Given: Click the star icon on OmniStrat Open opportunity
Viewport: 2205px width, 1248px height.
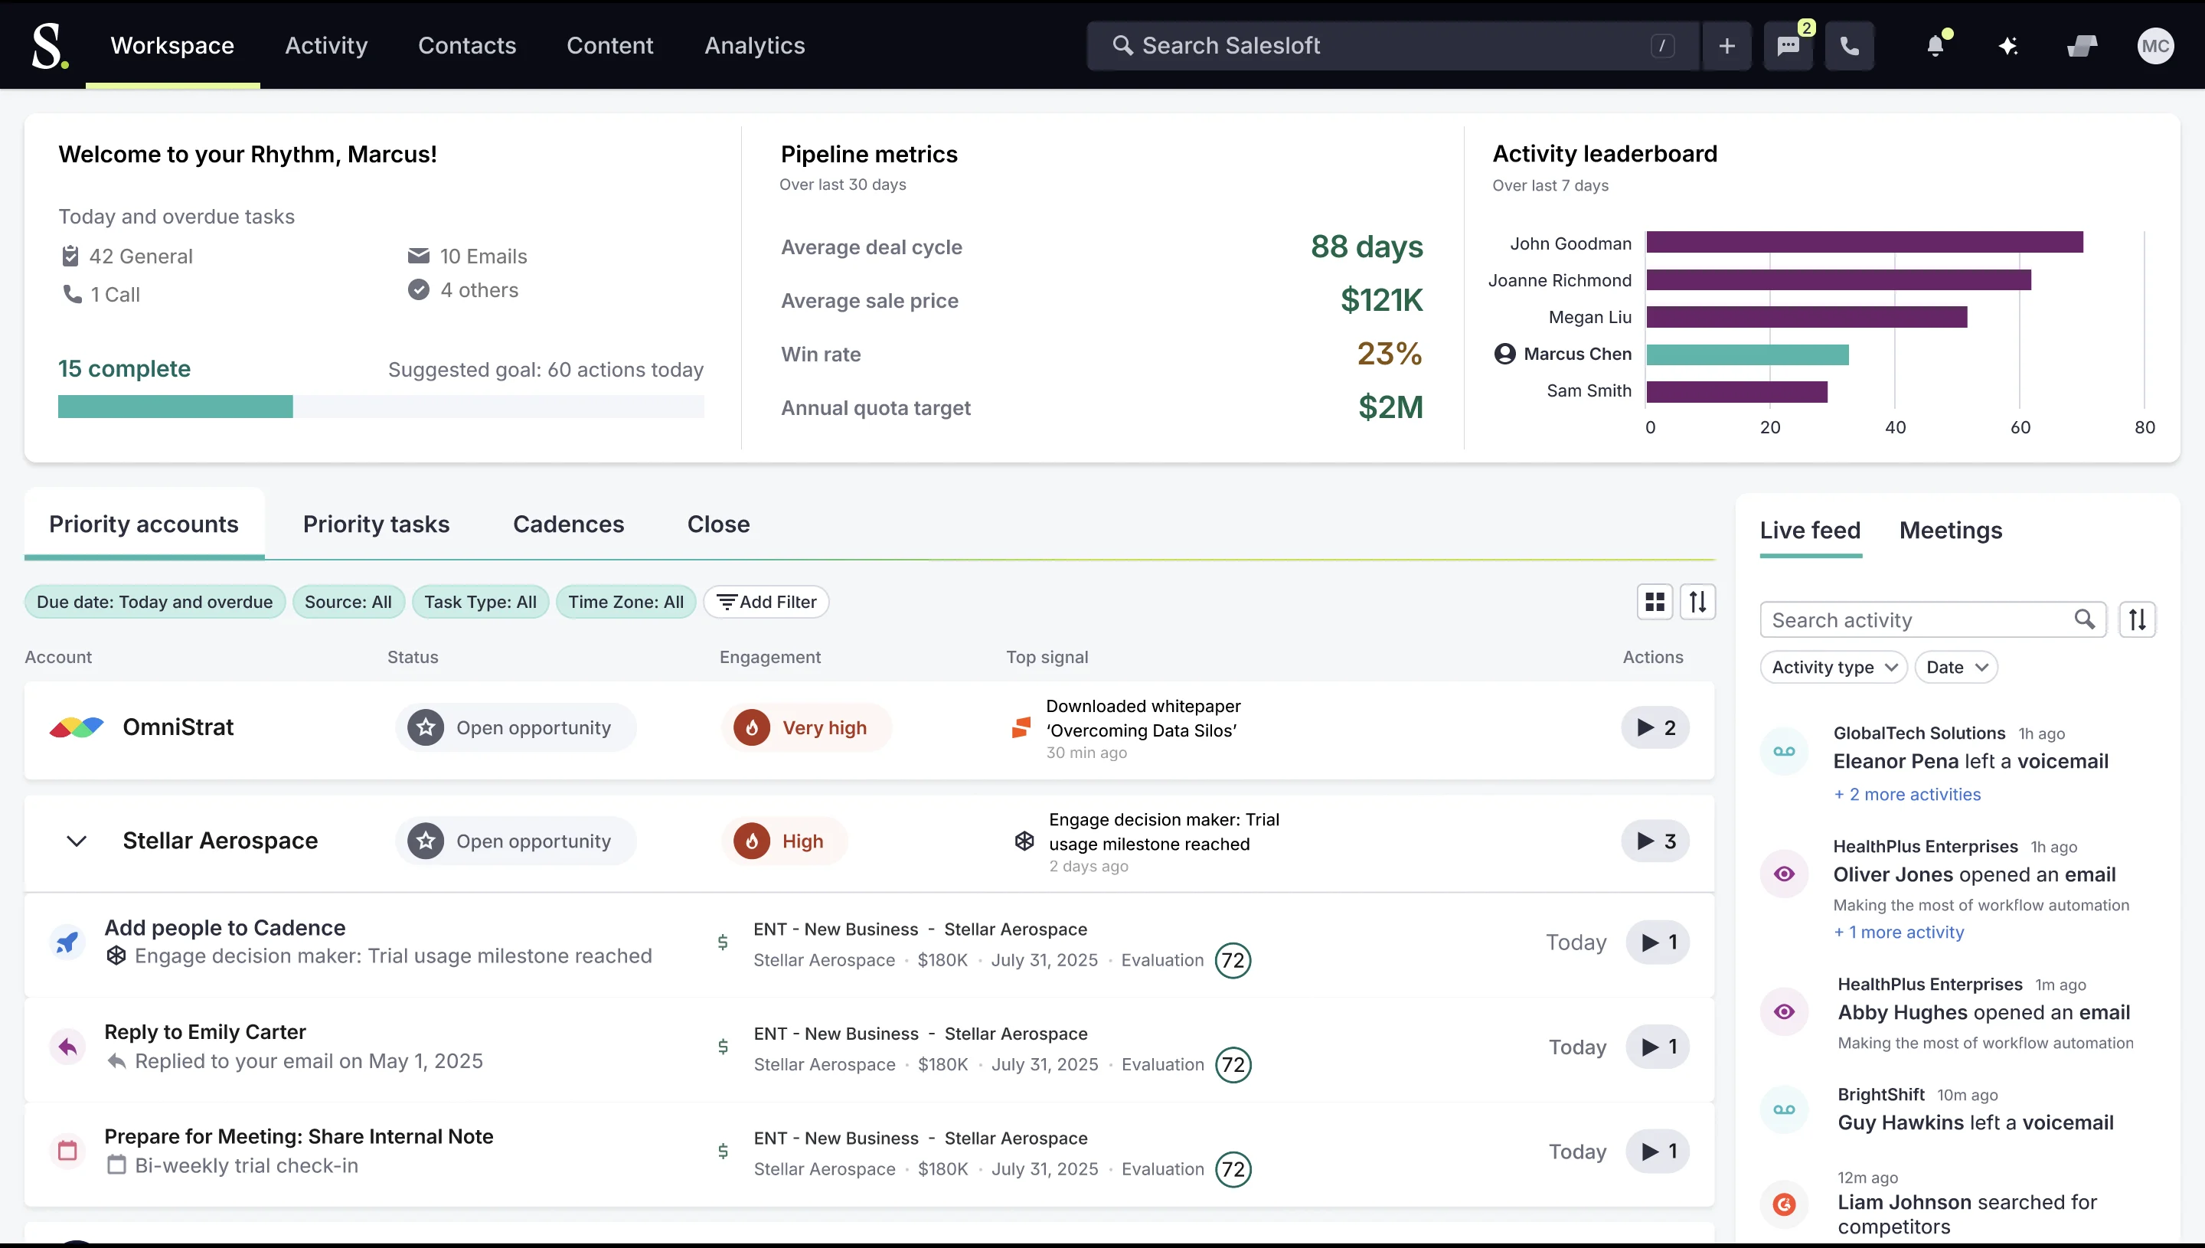Looking at the screenshot, I should pyautogui.click(x=426, y=727).
